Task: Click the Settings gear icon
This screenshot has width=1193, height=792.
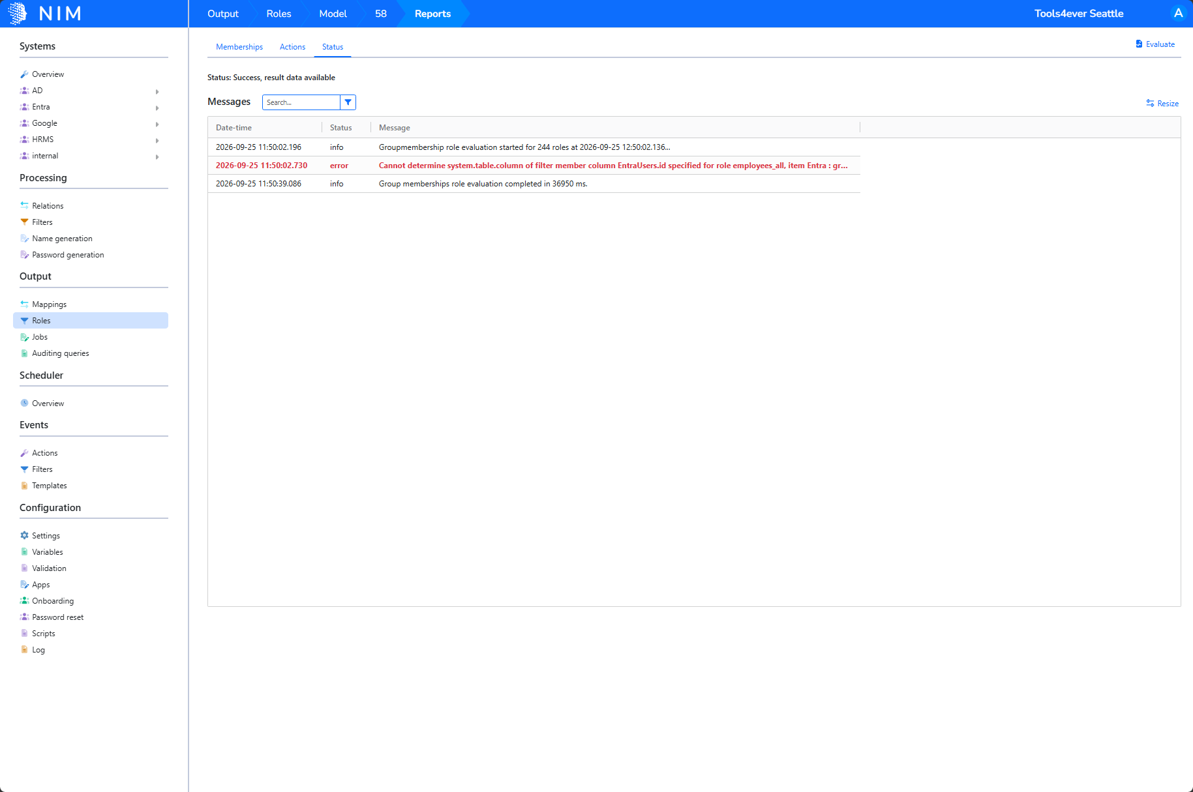Action: point(24,536)
